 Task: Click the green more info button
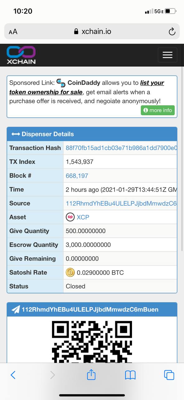158,110
